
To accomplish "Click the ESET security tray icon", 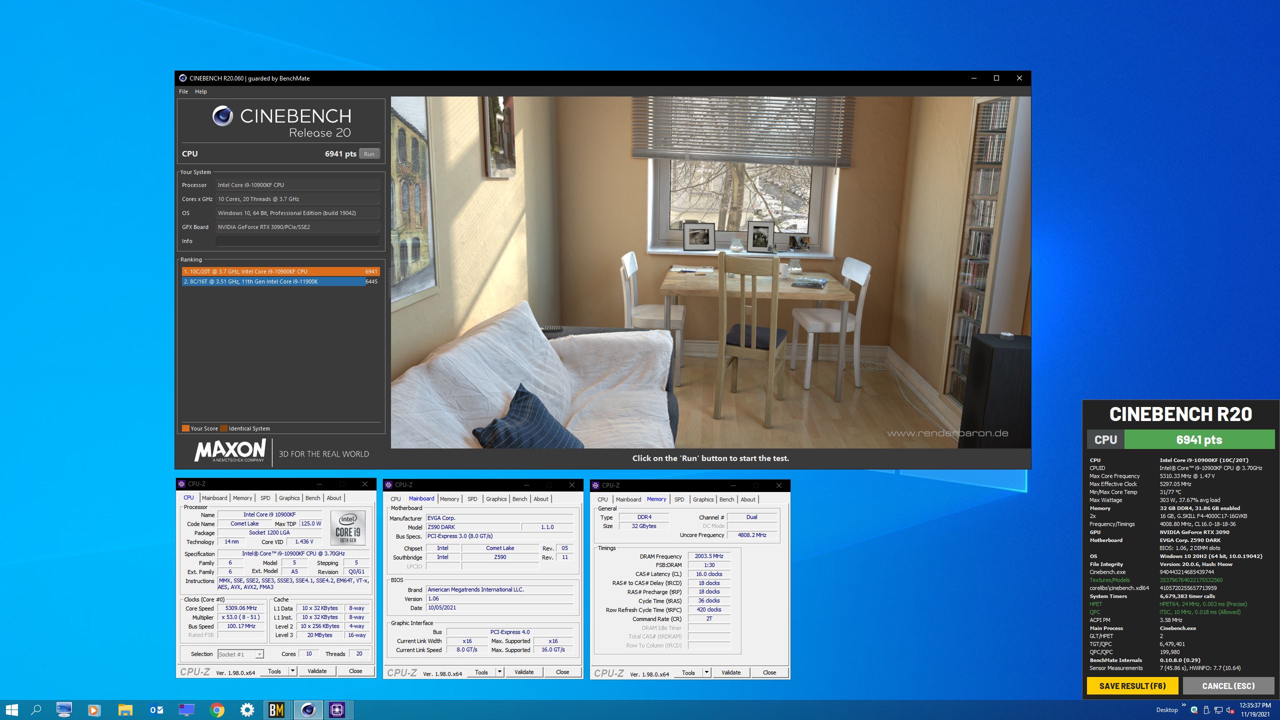I will 1194,710.
